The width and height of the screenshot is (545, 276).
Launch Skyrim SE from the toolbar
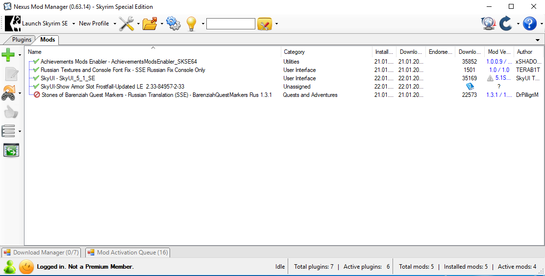point(36,23)
